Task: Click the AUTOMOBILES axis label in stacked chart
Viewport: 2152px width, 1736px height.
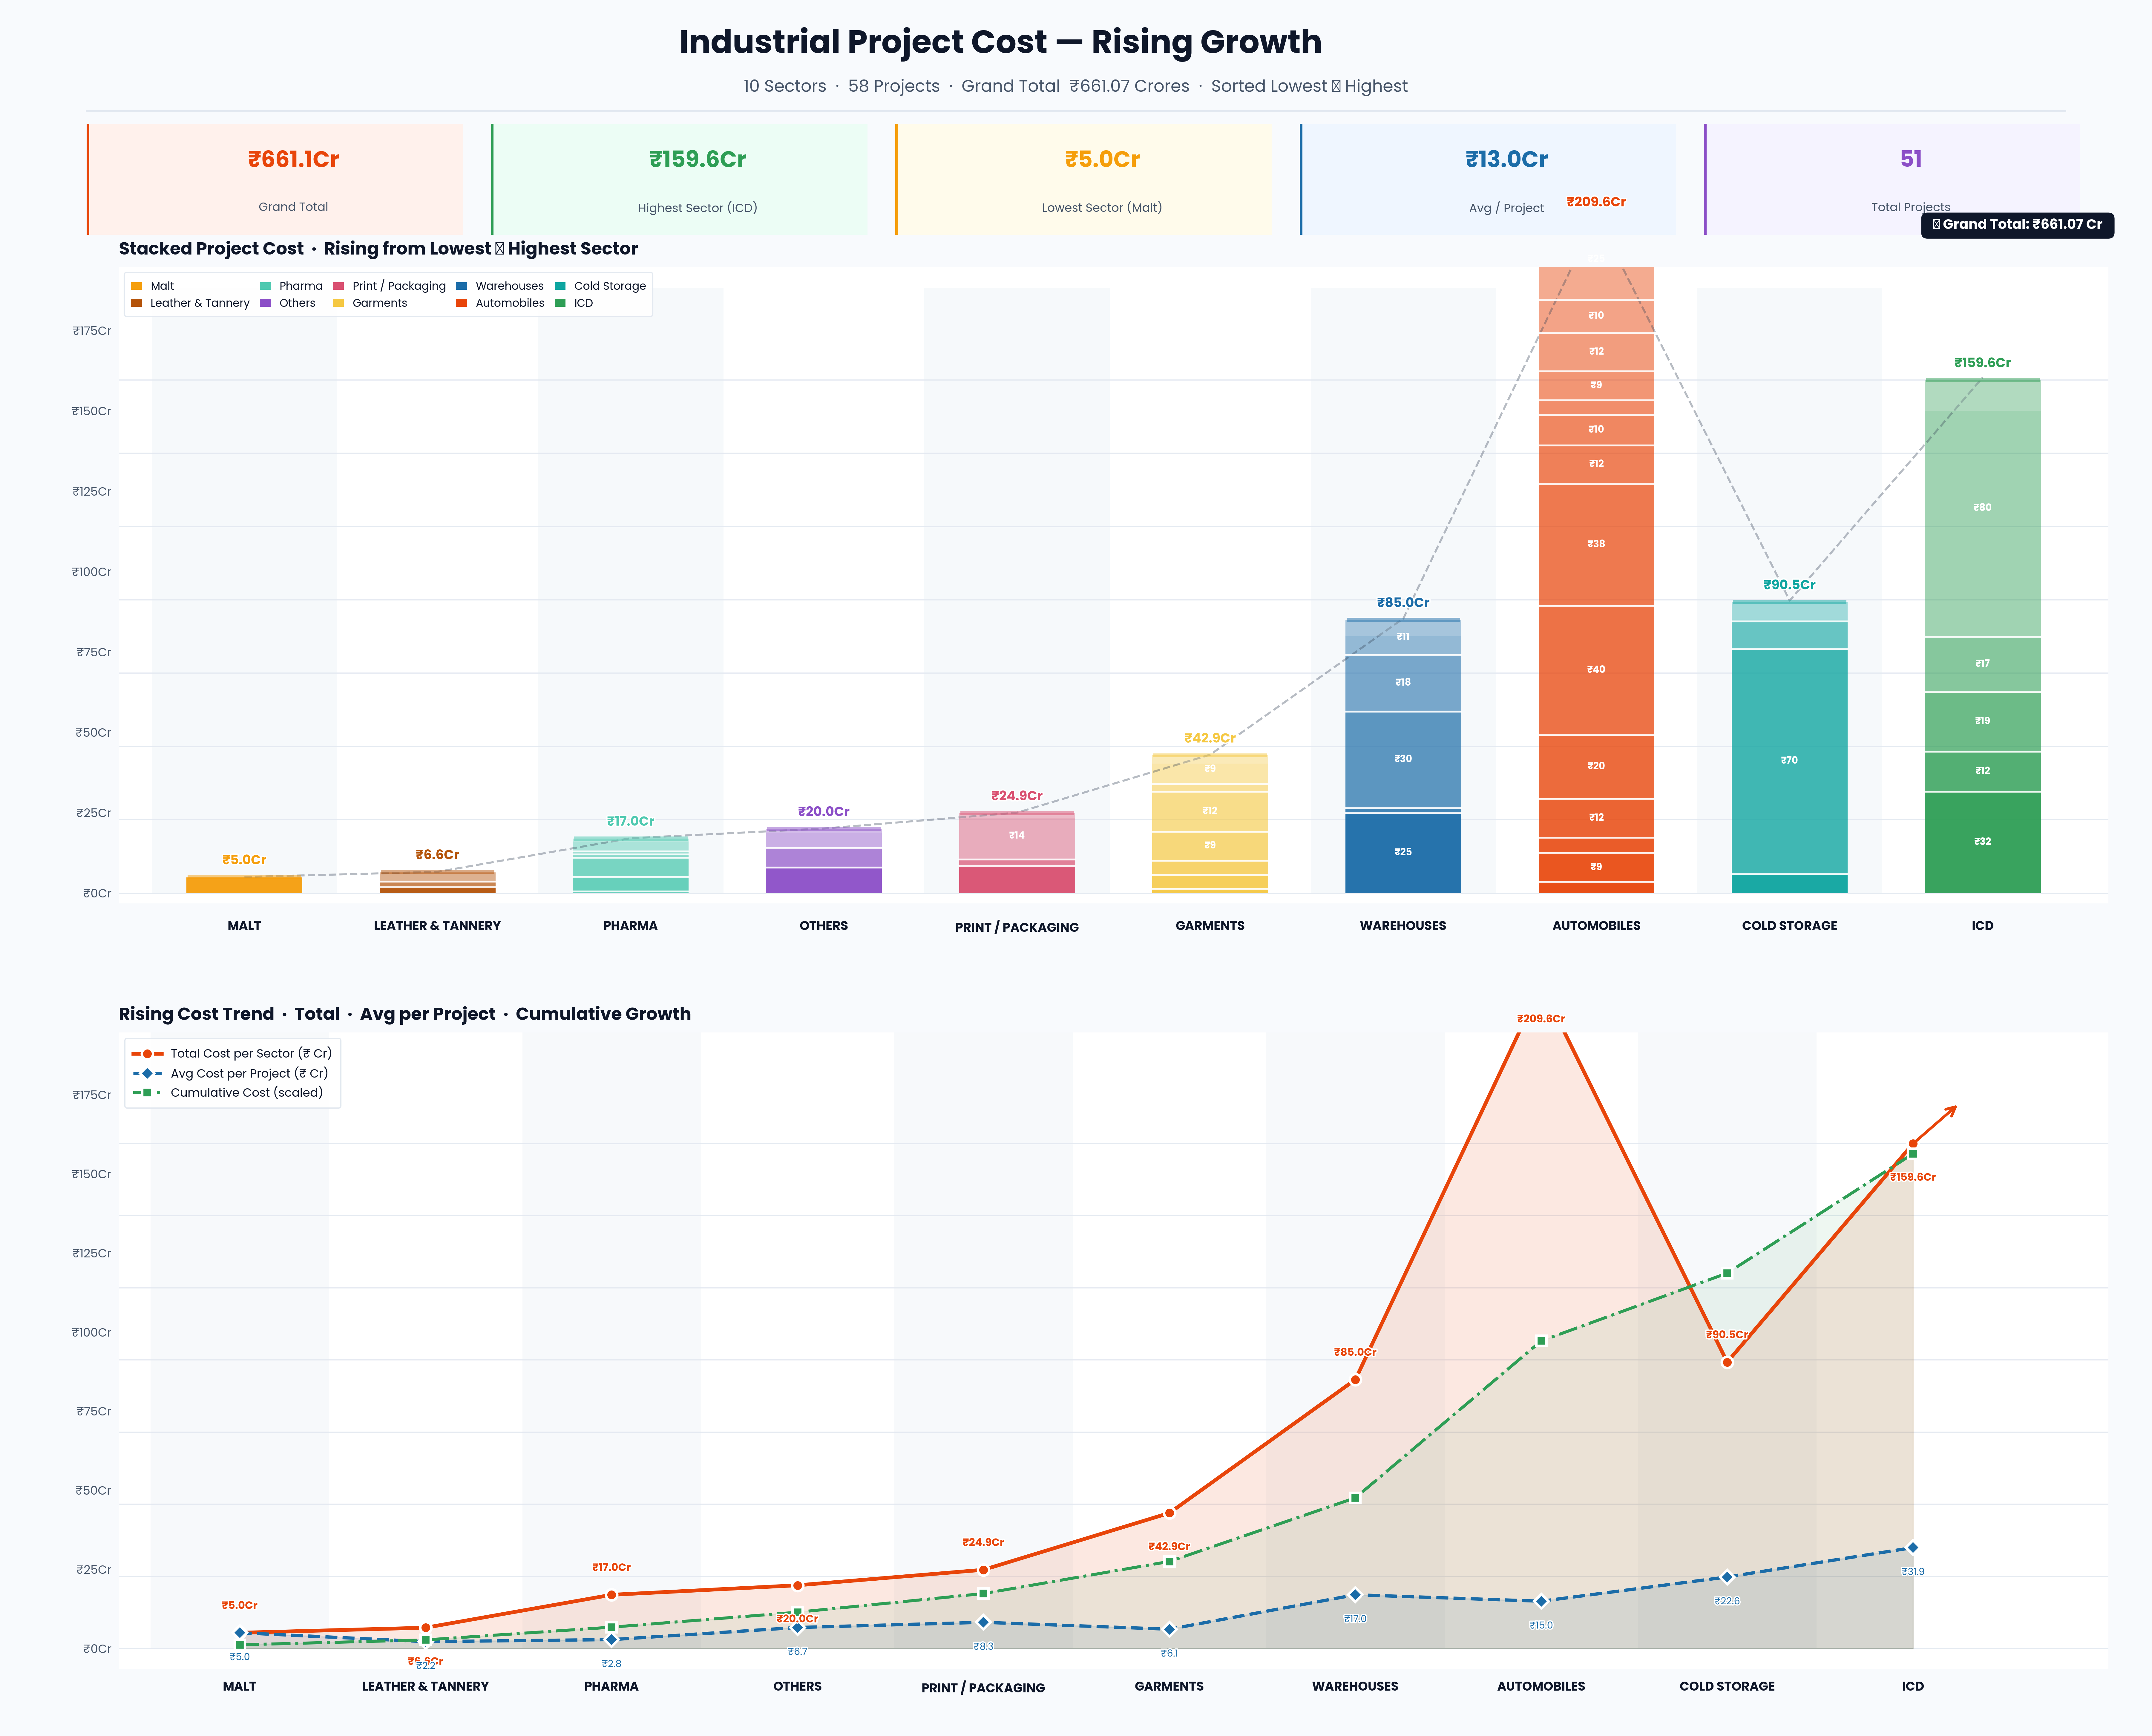Action: tap(1596, 926)
